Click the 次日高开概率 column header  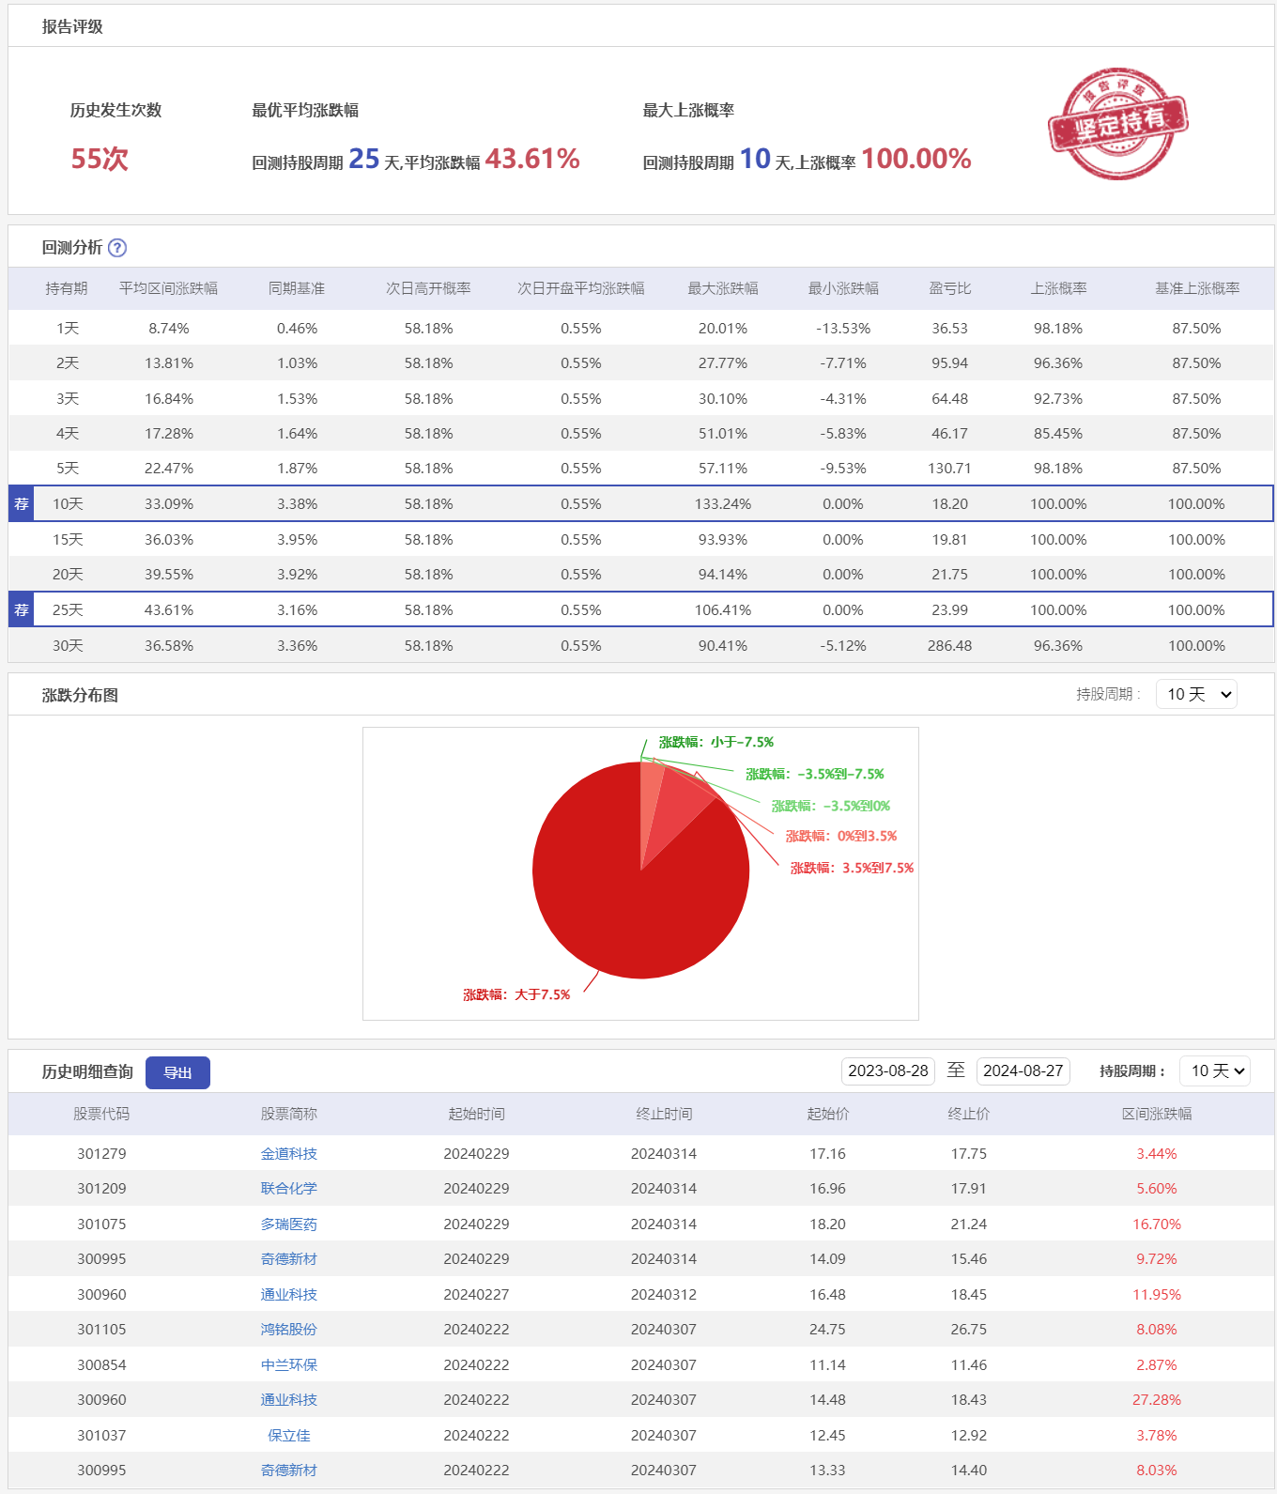pos(429,288)
